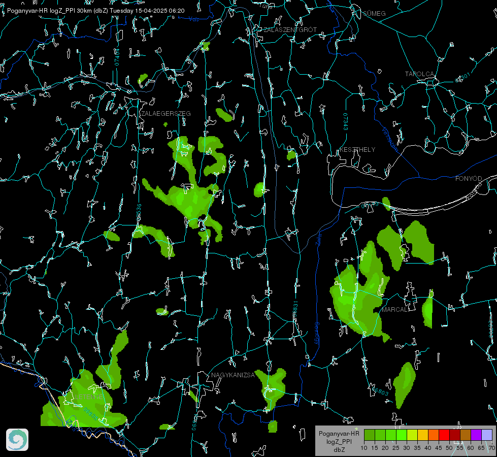Select the 25–30 dBZ bright green swatch
The height and width of the screenshot is (457, 497).
[x=402, y=435]
